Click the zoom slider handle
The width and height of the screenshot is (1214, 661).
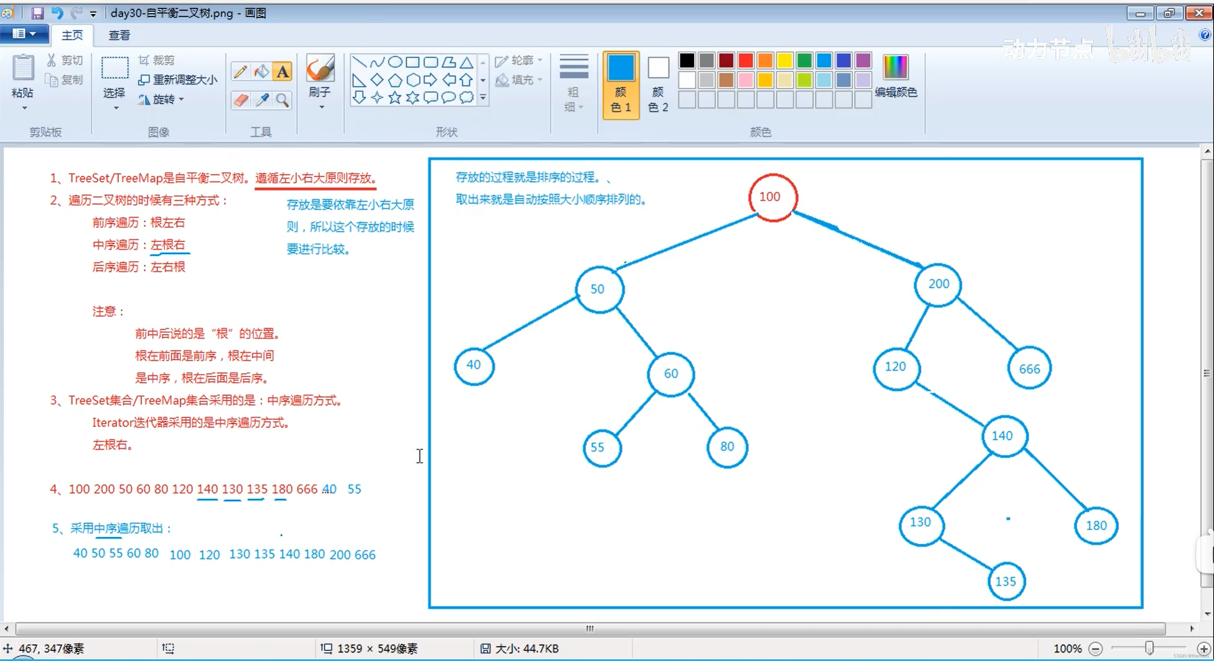point(1149,649)
